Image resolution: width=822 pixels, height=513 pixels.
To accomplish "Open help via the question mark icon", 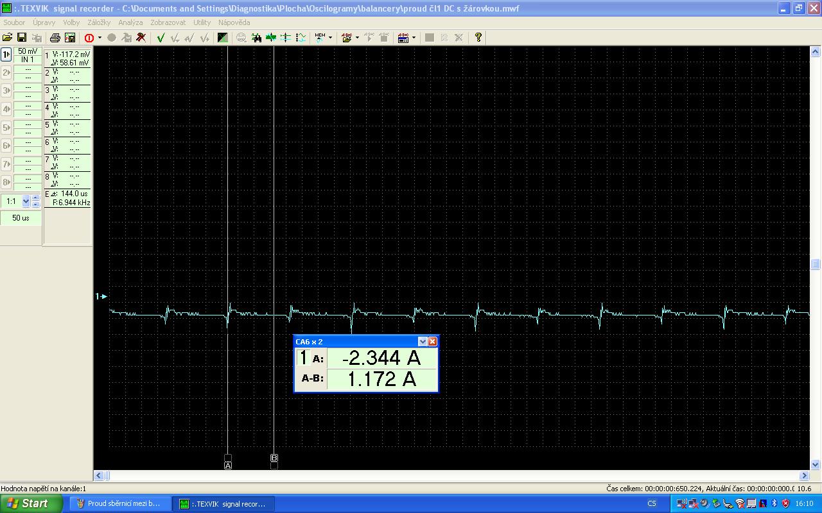I will [x=478, y=38].
